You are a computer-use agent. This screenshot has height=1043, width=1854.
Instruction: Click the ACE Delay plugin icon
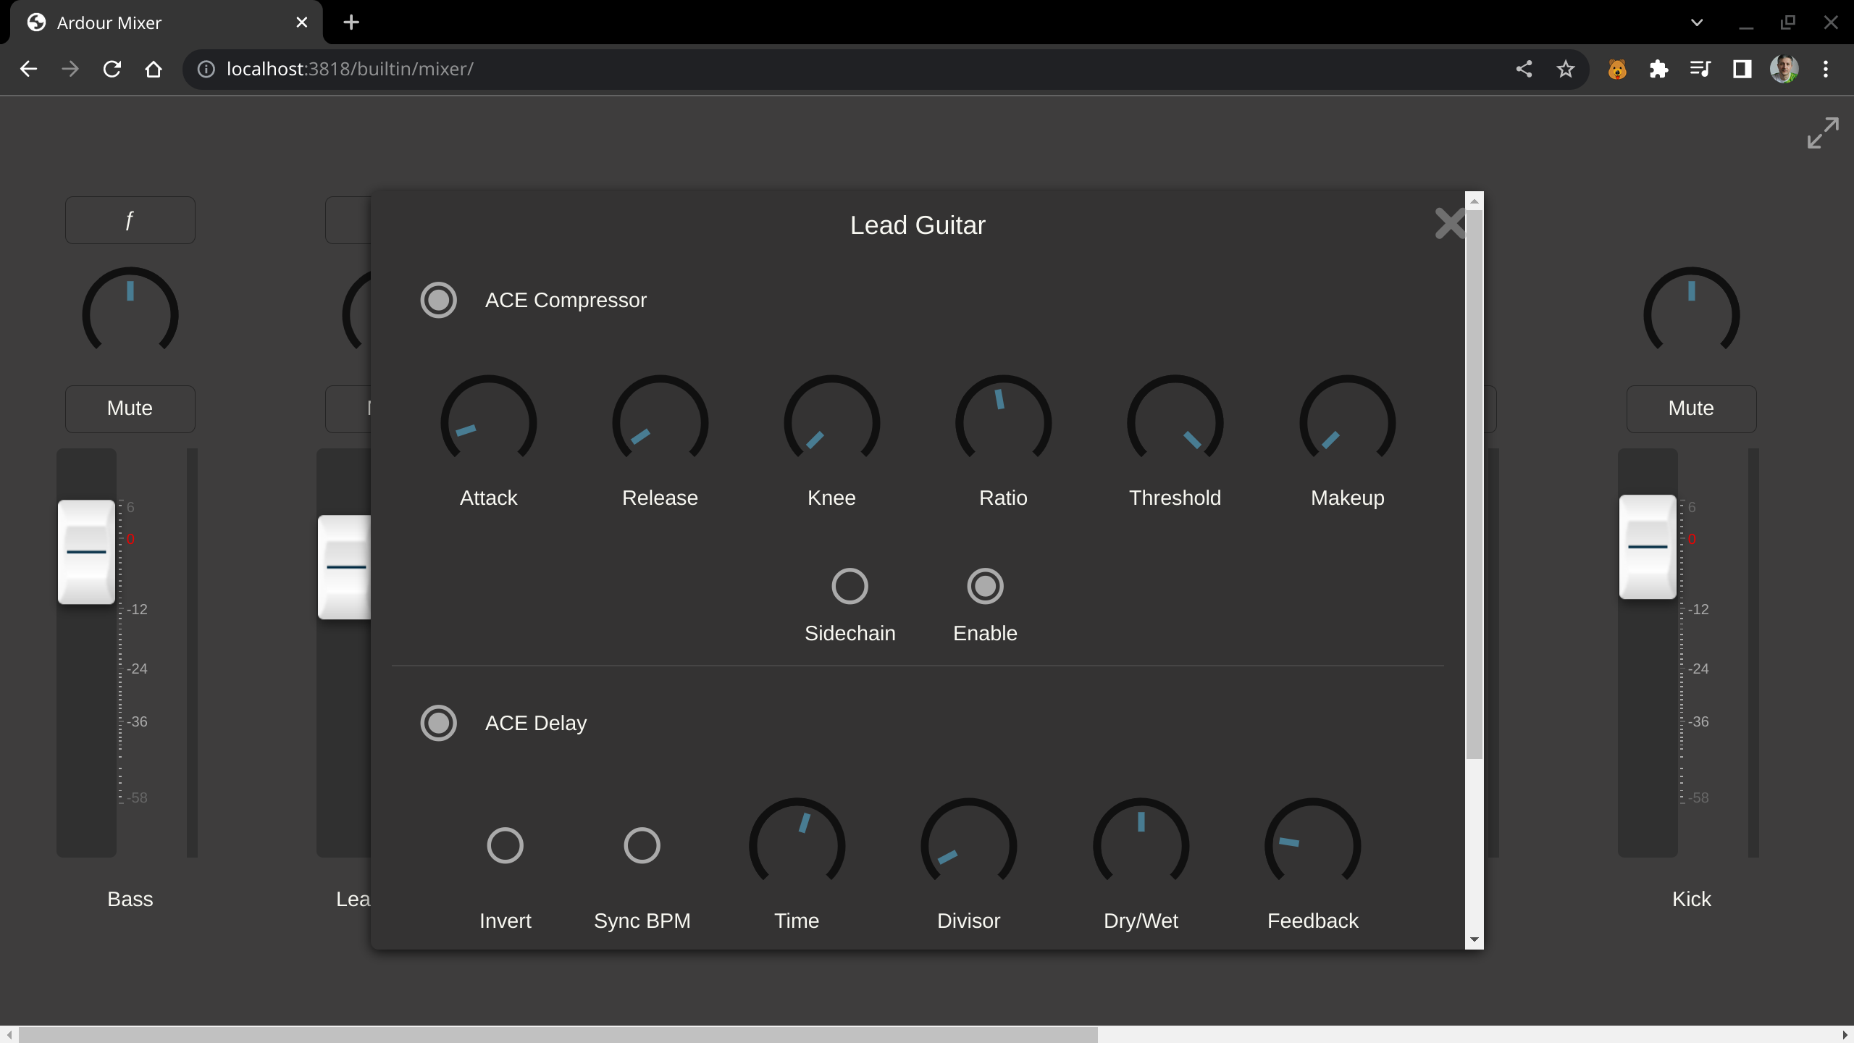[x=440, y=722]
